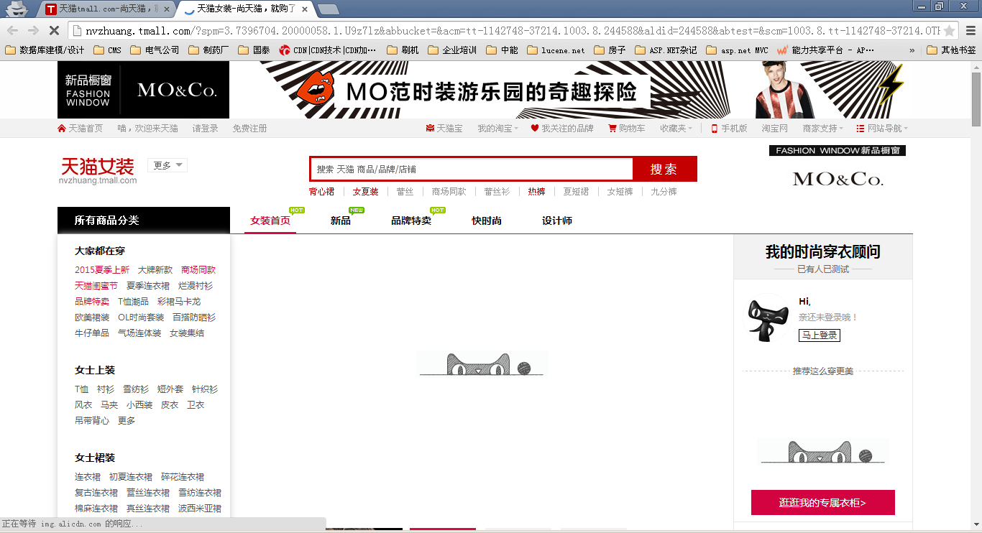Select 品牌特卖 navigation tab
The image size is (982, 533).
click(411, 221)
